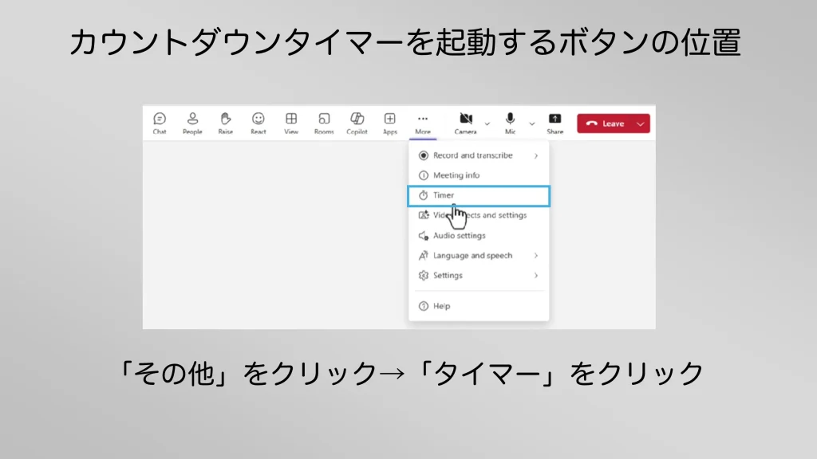Screen dimensions: 817x459
Task: Toggle the Mic mute state
Action: point(510,122)
